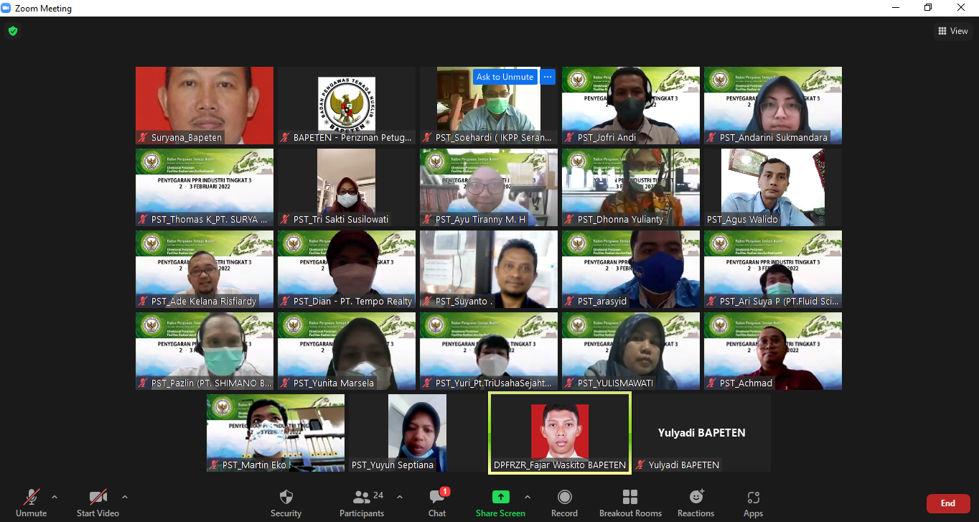Click muted mic icon on Suryana_Bapeten tile
Screen dimensions: 979x522
[144, 137]
